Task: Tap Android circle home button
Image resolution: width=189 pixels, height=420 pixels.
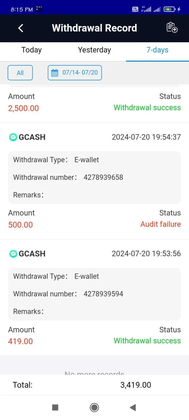Action: click(94, 408)
